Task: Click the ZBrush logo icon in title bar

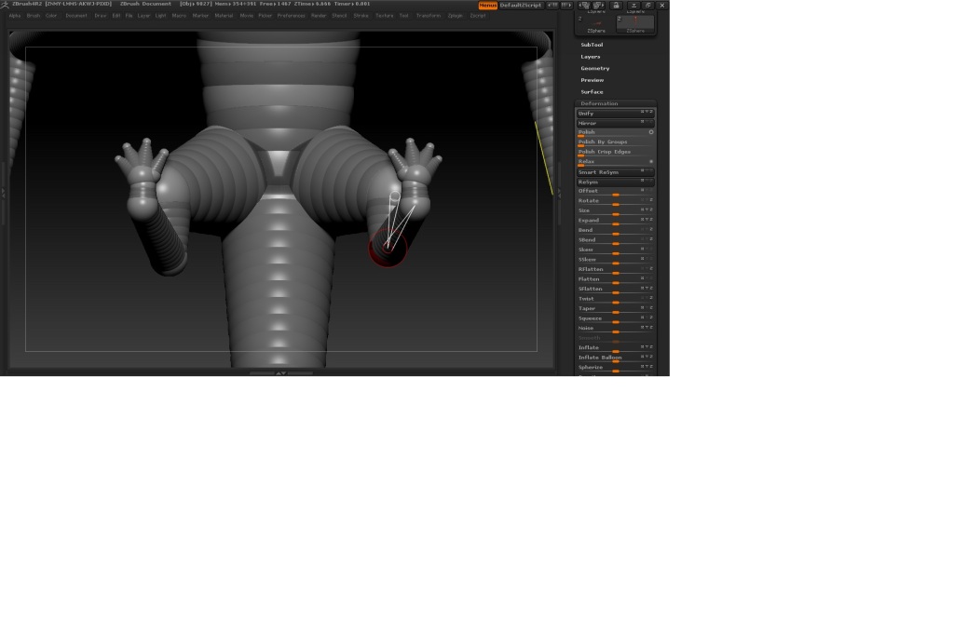Action: pos(5,5)
